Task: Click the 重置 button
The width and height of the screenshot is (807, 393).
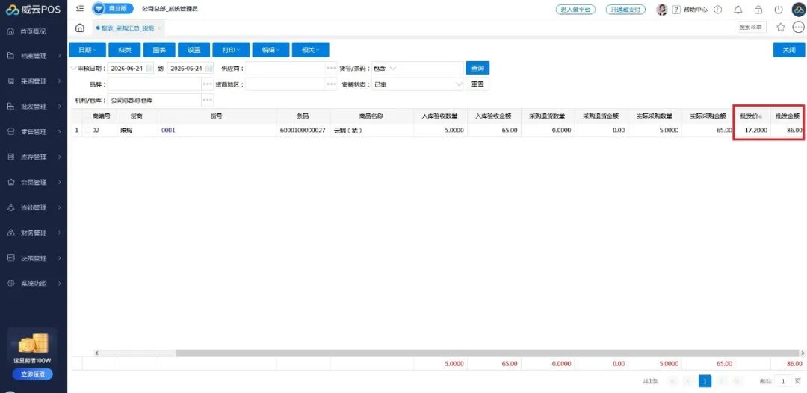Action: (477, 84)
